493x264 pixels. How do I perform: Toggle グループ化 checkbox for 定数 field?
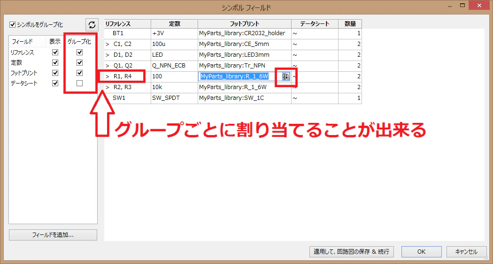[79, 62]
